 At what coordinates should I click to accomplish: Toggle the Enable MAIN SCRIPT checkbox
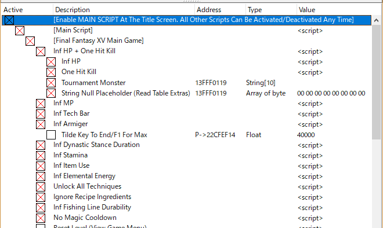9,20
